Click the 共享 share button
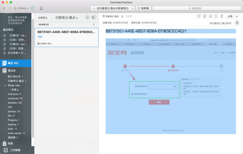The height and width of the screenshot is (154, 243). click(x=230, y=16)
